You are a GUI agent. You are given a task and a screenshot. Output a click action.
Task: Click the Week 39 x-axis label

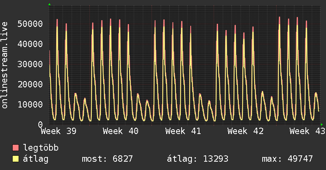click(59, 131)
